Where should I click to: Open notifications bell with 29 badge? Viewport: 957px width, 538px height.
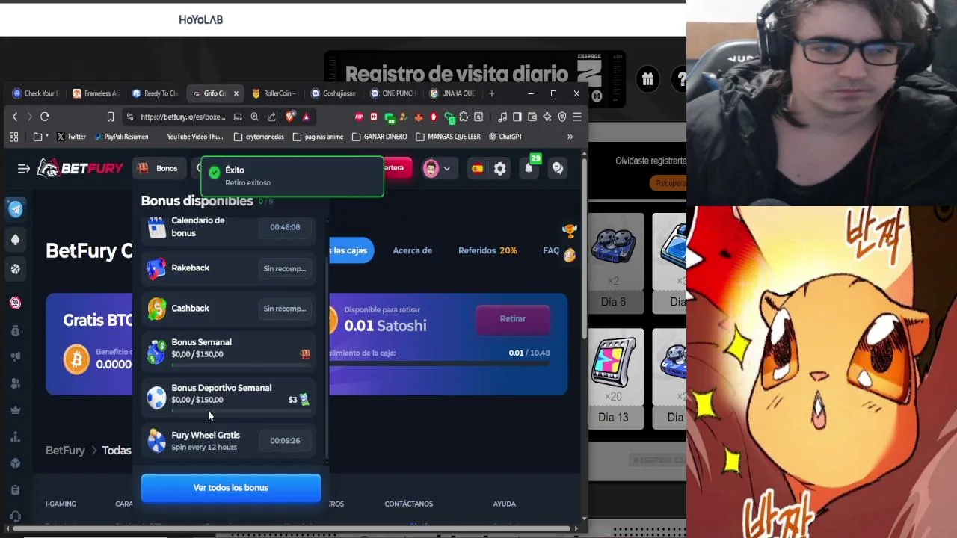tap(529, 167)
